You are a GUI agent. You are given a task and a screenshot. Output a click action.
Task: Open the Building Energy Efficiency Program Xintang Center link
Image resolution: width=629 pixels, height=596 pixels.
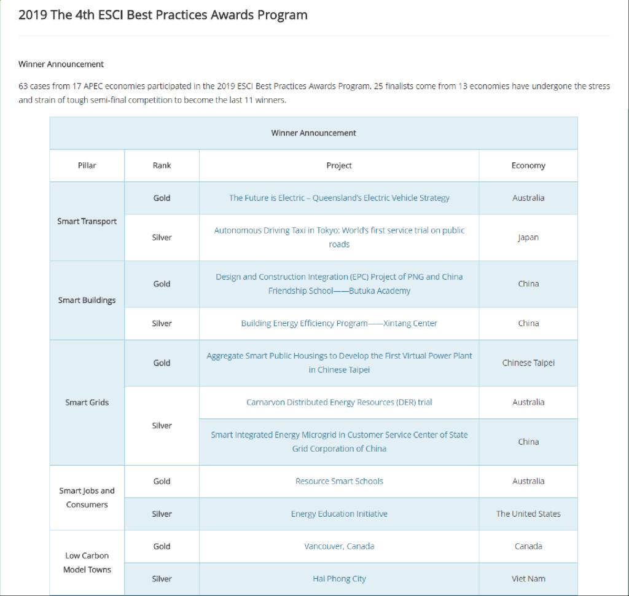(x=339, y=323)
